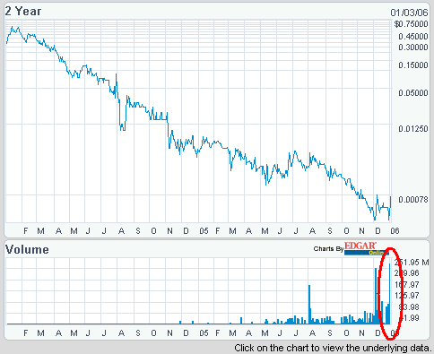The image size is (434, 354).
Task: Click the tall August 2005 volume spike bar
Action: 309,305
